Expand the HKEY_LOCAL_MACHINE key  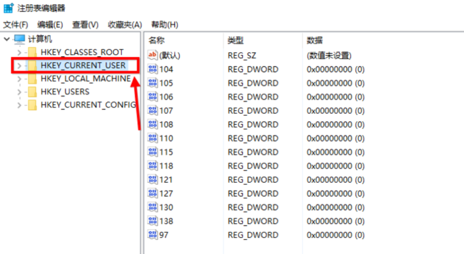[19, 79]
